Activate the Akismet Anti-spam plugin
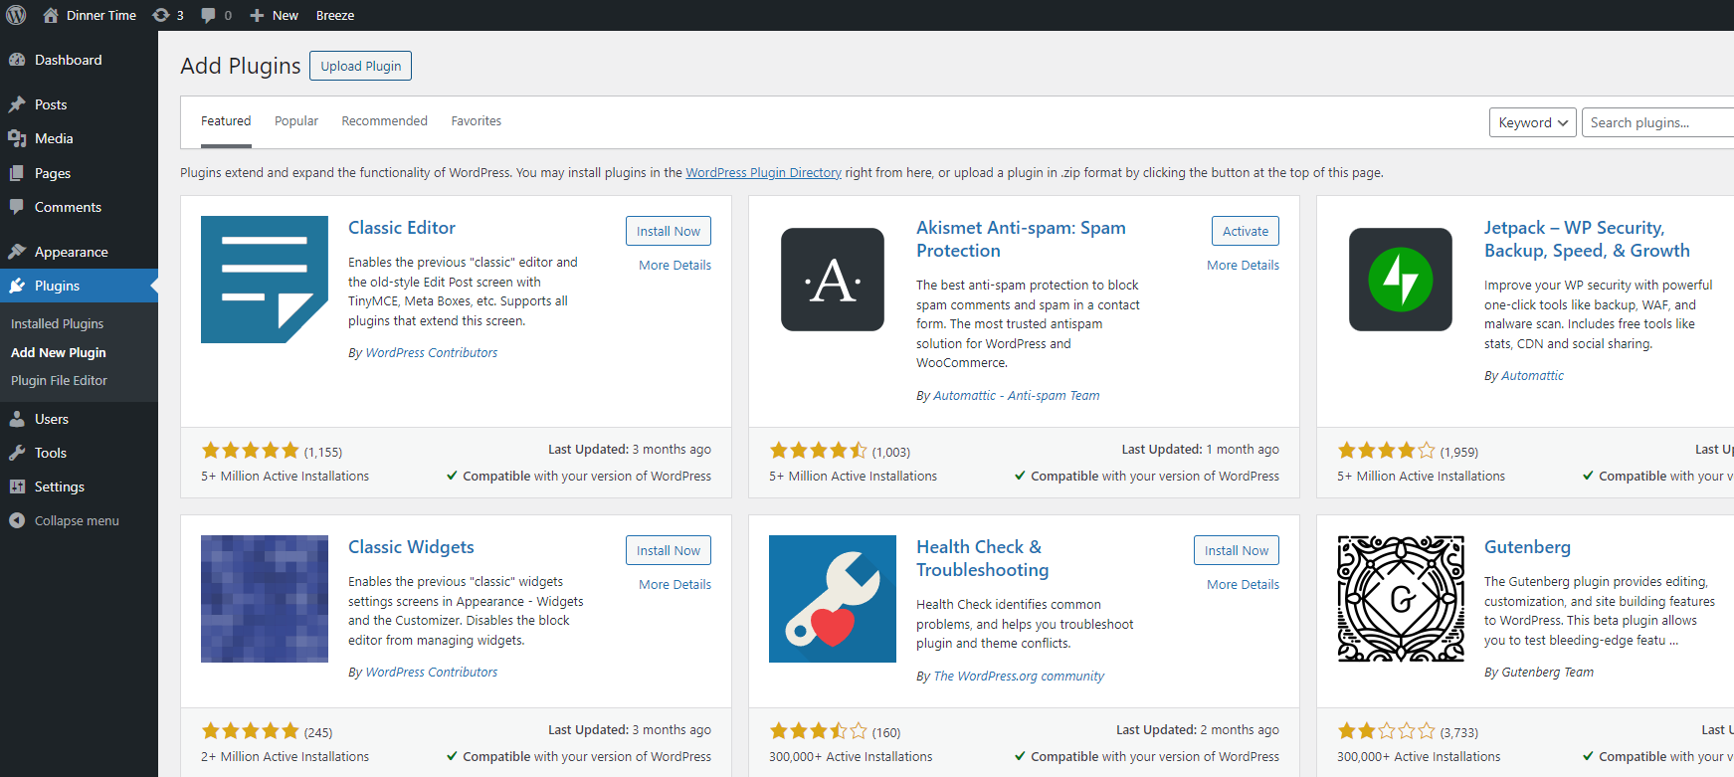The image size is (1734, 777). point(1246,231)
